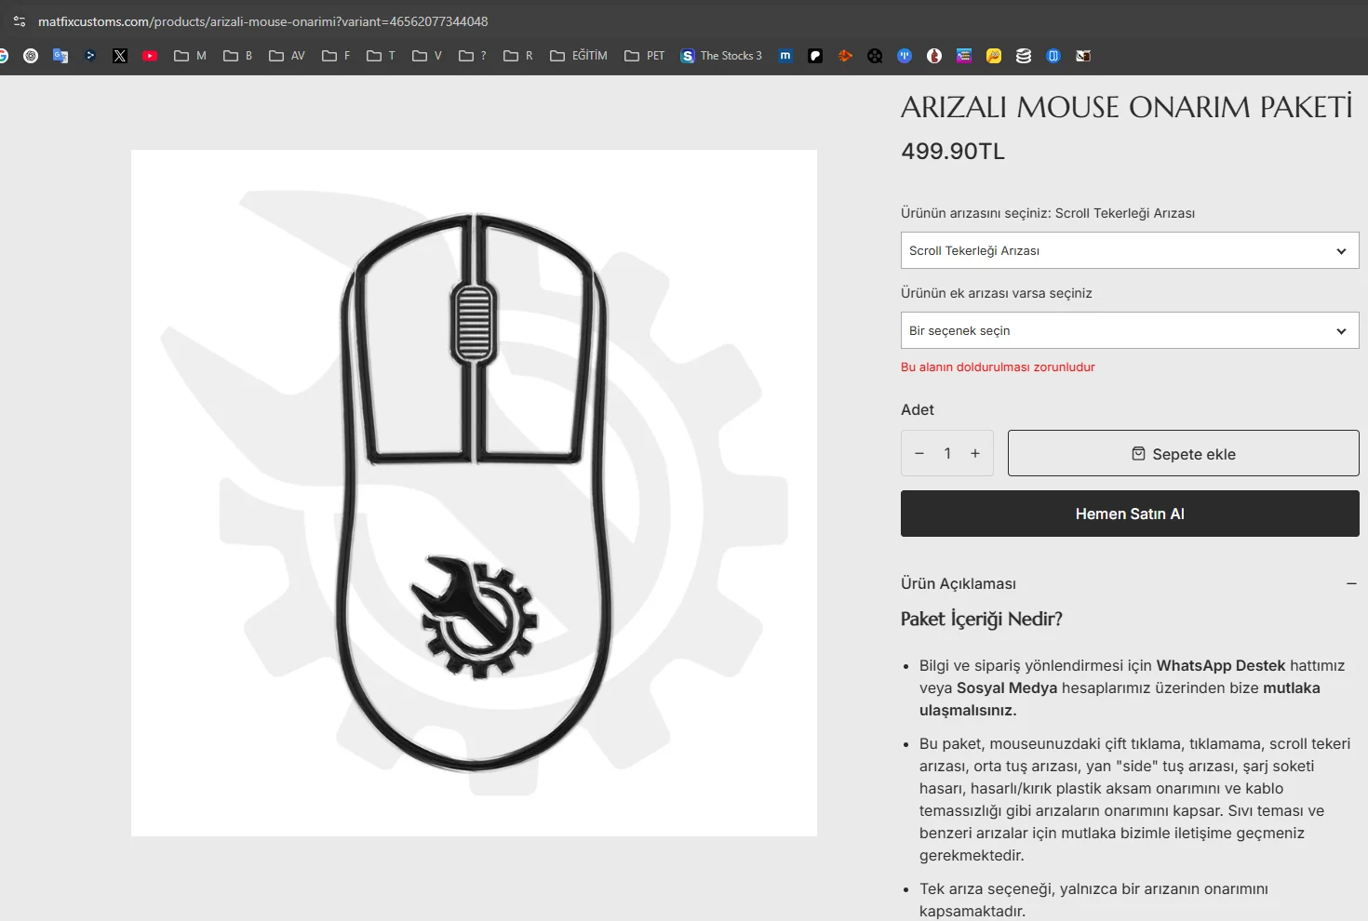This screenshot has width=1368, height=921.
Task: Open the YouTube bookmark
Action: (x=150, y=56)
